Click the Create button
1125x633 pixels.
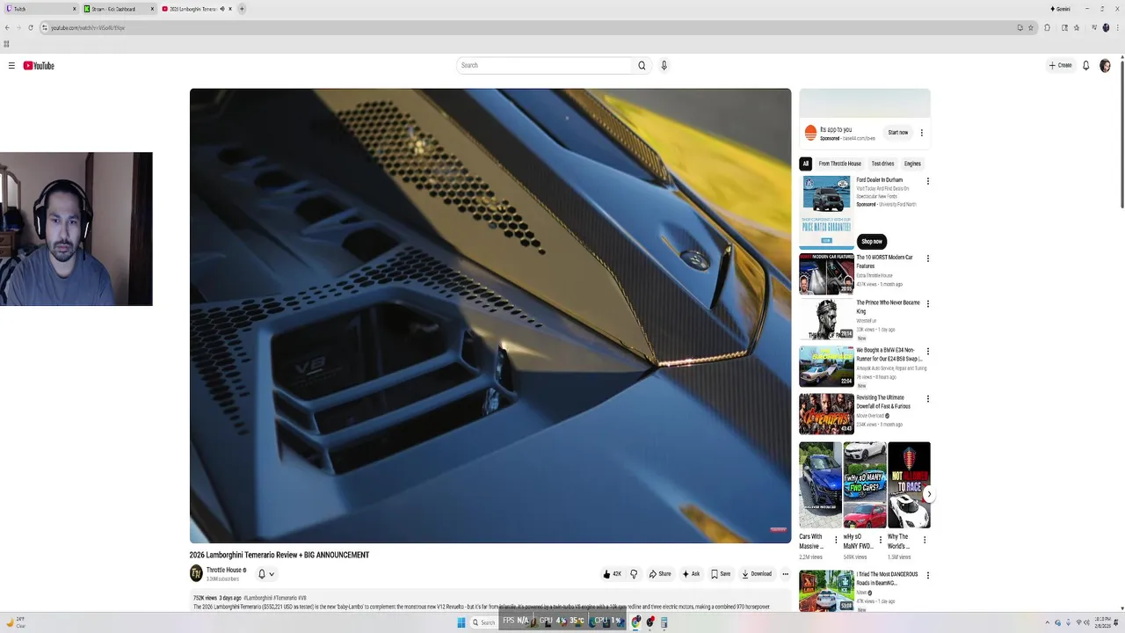(x=1060, y=65)
